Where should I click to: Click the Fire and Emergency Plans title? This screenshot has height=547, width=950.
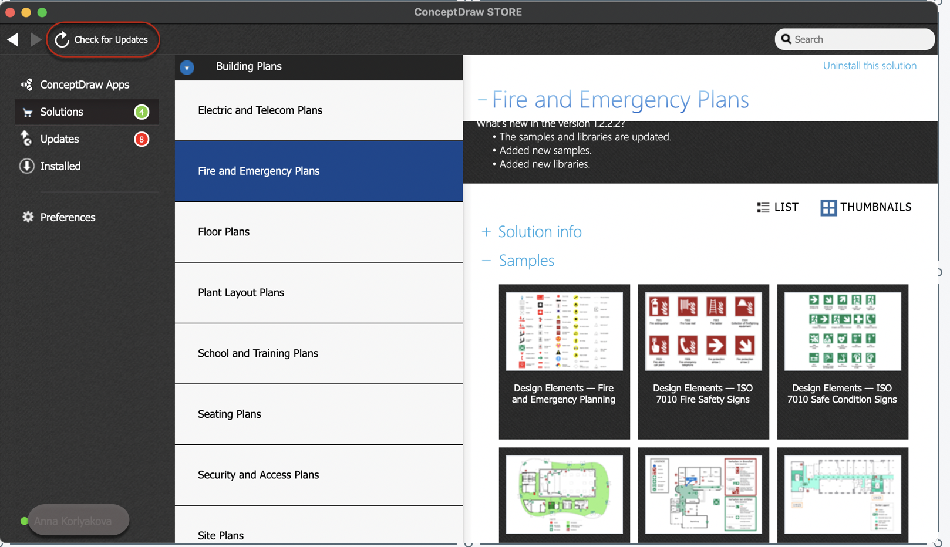click(620, 100)
